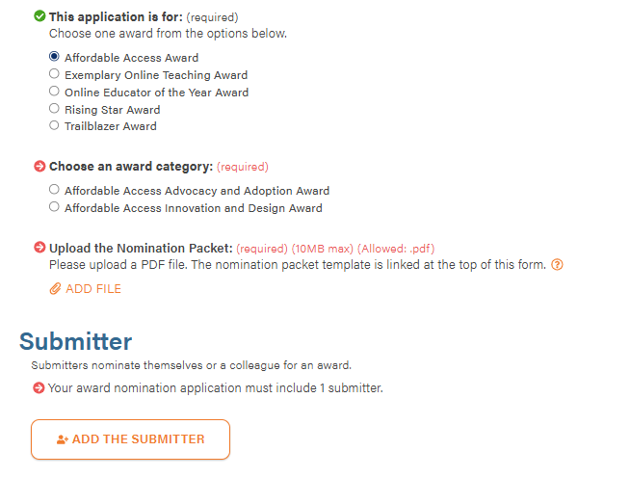
Task: Click the ADD FILE upload link
Action: 92,289
